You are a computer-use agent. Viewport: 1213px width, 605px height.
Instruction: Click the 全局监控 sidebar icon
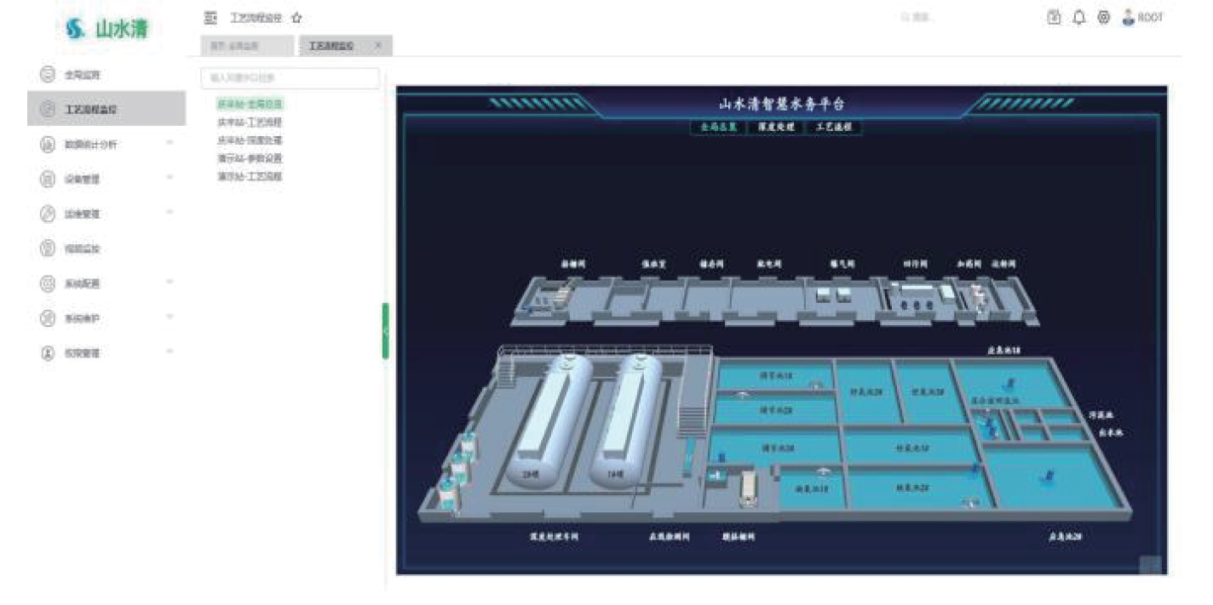(x=49, y=75)
